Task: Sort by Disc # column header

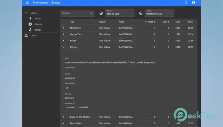Action: (166, 22)
